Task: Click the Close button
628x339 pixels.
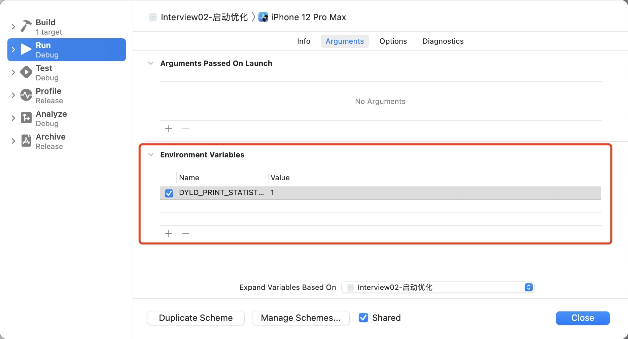Action: coord(583,318)
